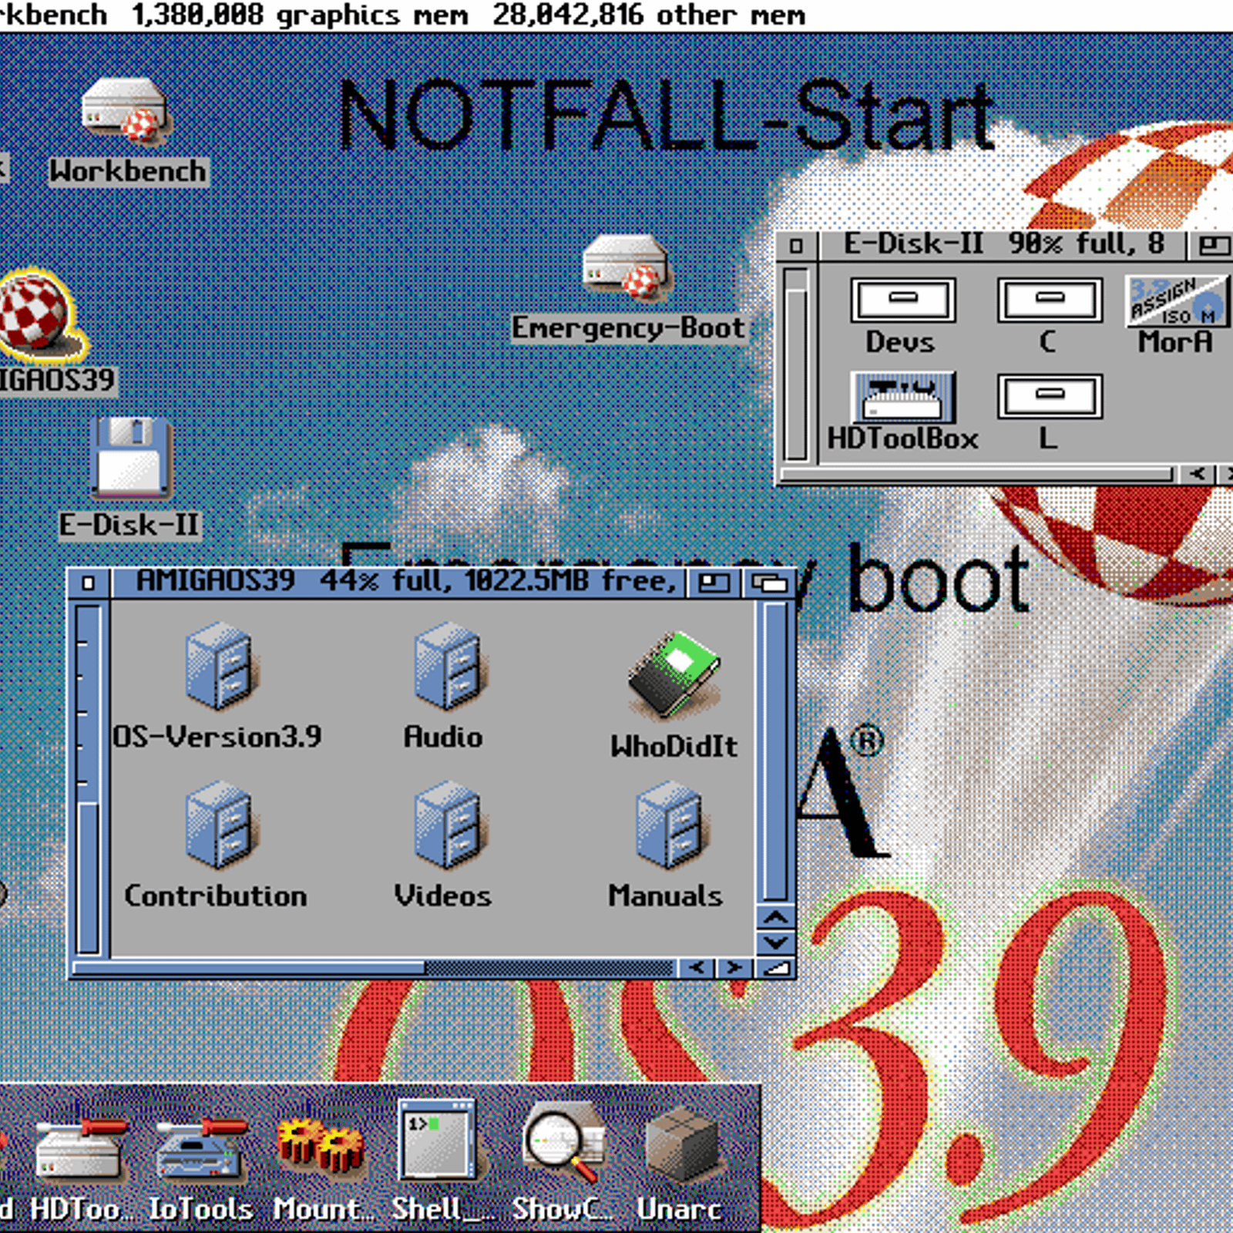
Task: Click the AMIGAOS39 disk fuel gauge
Action: tap(89, 779)
